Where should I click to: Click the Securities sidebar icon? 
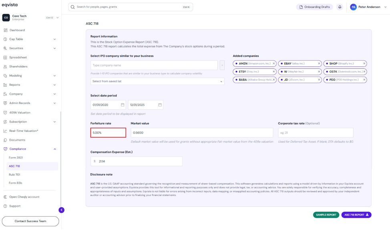(x=5, y=48)
